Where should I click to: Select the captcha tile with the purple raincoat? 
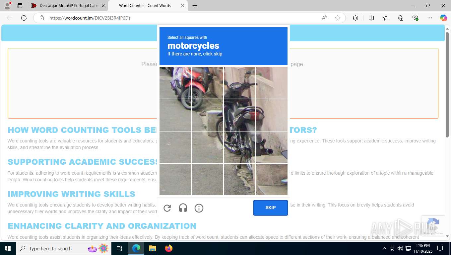pos(175,83)
